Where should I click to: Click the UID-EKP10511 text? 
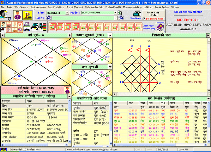(188, 20)
